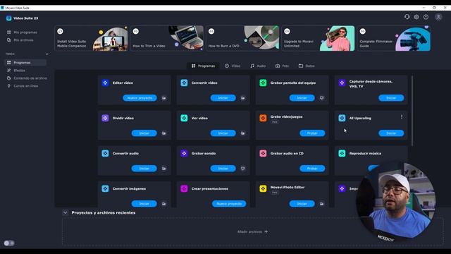The image size is (451, 254).
Task: Switch to the Video tab
Action: coord(233,66)
